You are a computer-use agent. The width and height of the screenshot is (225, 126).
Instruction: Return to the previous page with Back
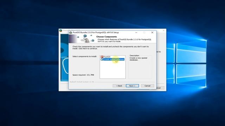click(119, 86)
